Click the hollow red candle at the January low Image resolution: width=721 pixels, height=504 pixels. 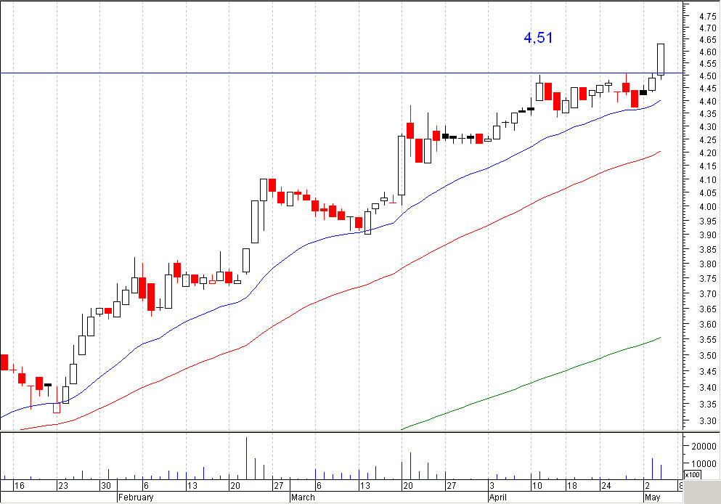coord(57,407)
